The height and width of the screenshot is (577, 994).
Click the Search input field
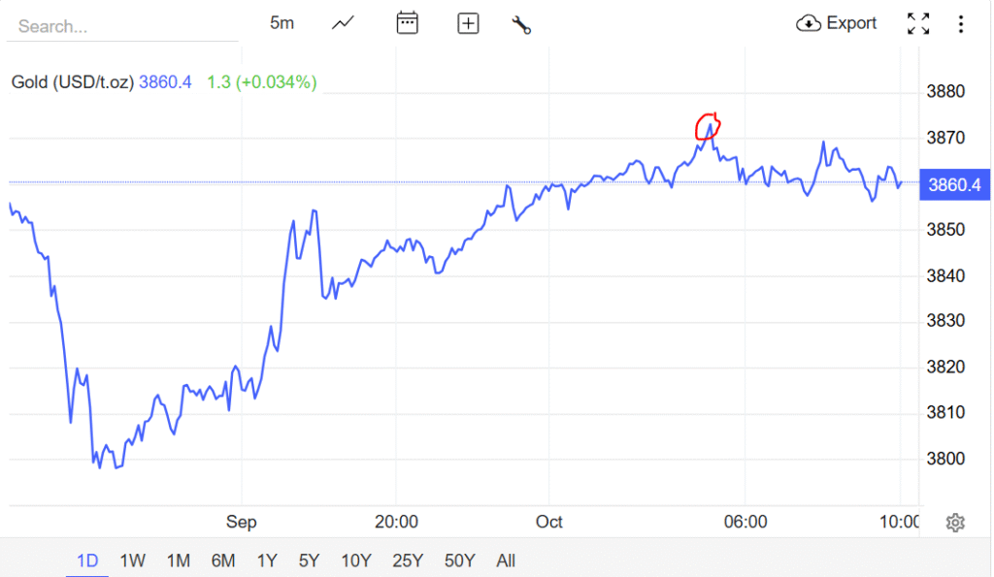pyautogui.click(x=121, y=26)
